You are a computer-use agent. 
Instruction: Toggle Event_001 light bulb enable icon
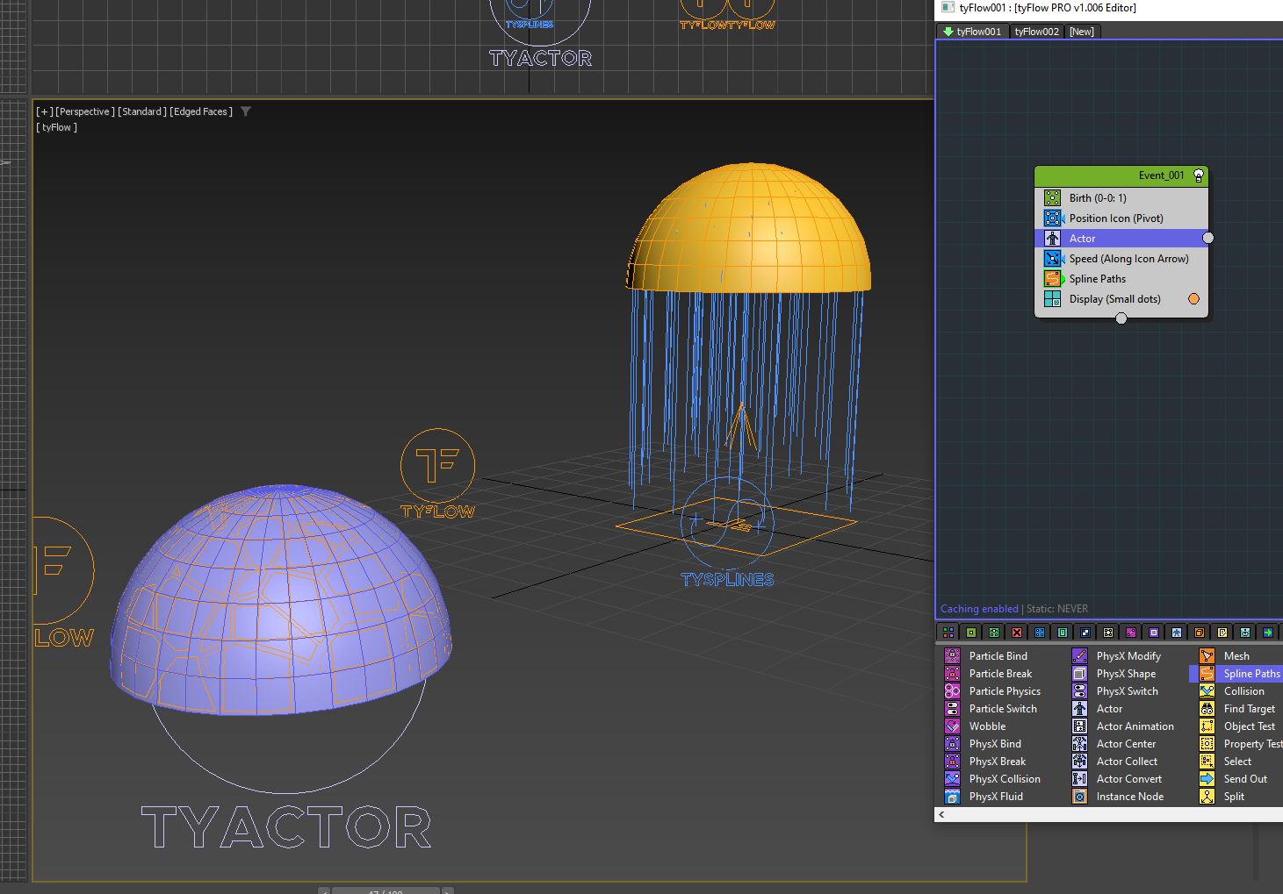point(1198,175)
